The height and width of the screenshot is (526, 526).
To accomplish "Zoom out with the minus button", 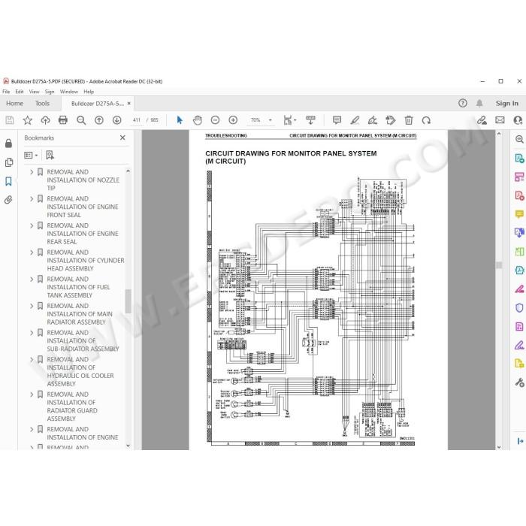I will coord(215,120).
